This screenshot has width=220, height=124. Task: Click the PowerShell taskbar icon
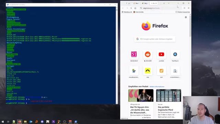76,122
